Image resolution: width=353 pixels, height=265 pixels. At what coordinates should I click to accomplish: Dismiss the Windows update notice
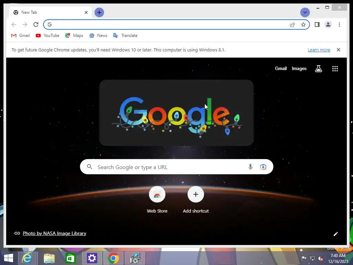coord(338,50)
